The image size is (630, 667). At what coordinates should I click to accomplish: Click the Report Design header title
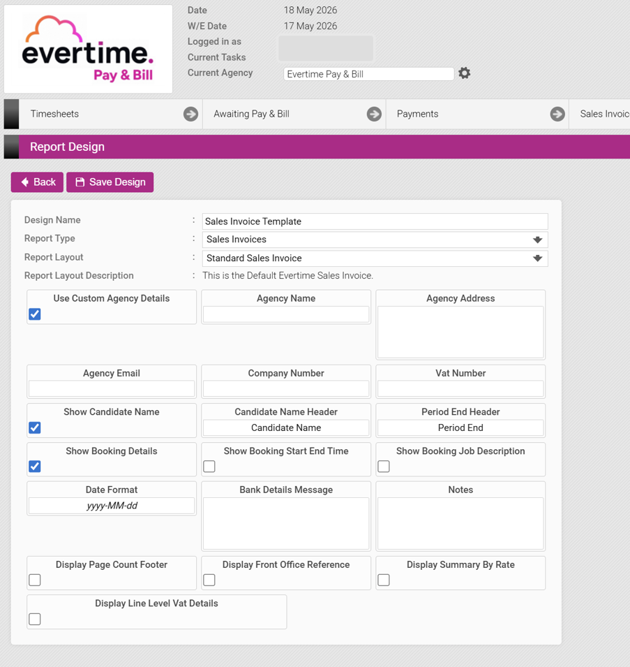point(67,147)
